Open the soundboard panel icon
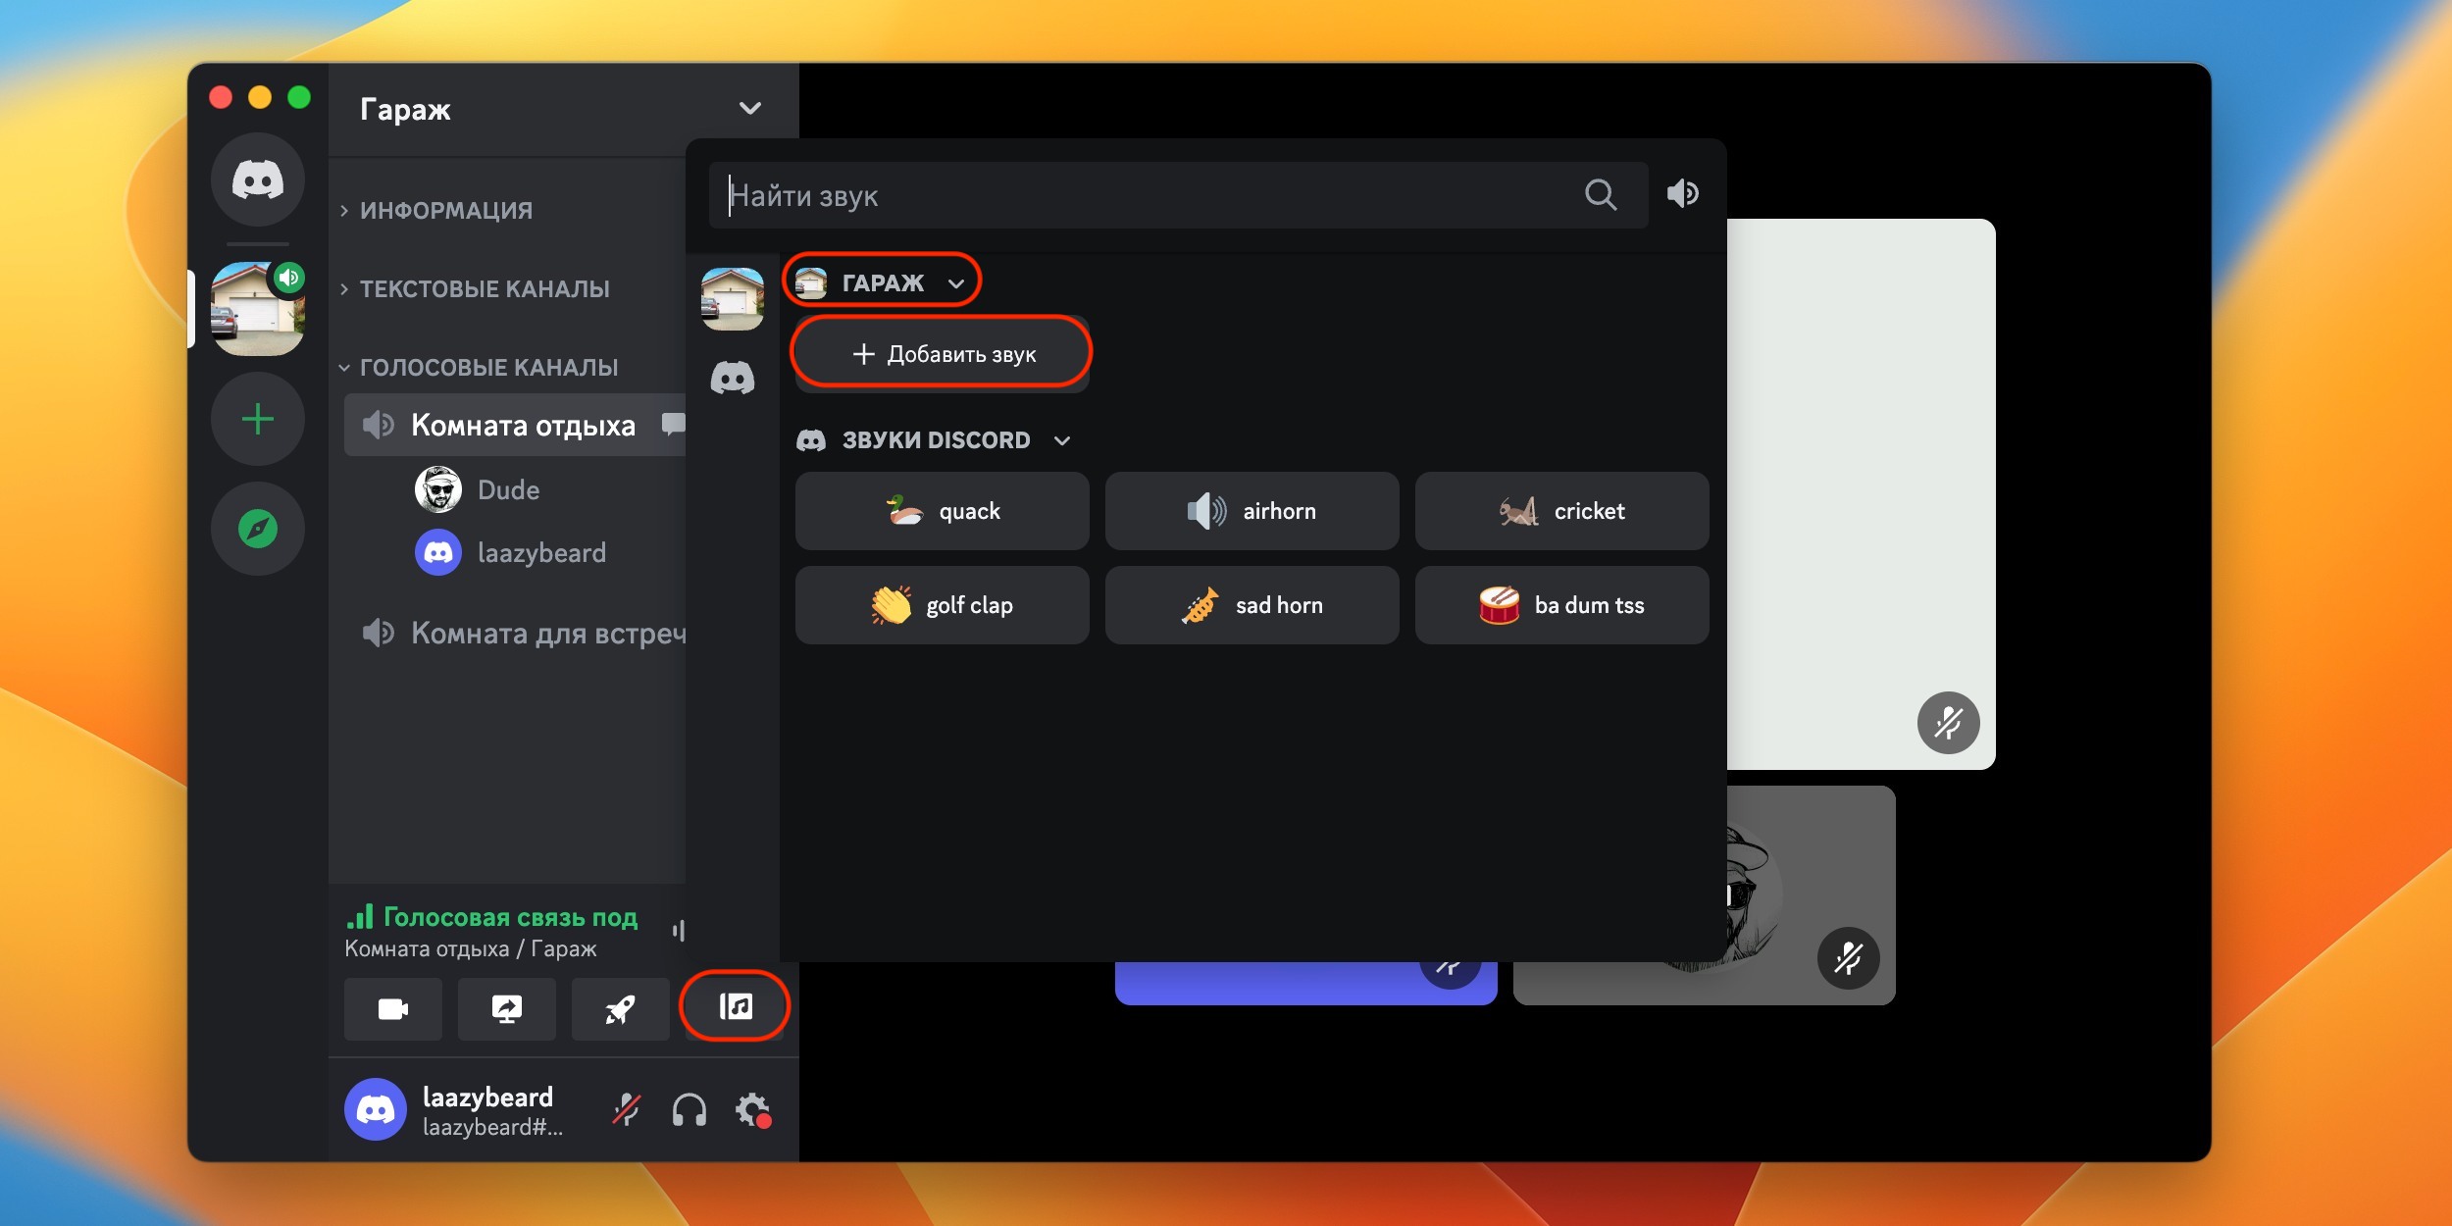The image size is (2452, 1226). pyautogui.click(x=736, y=1006)
